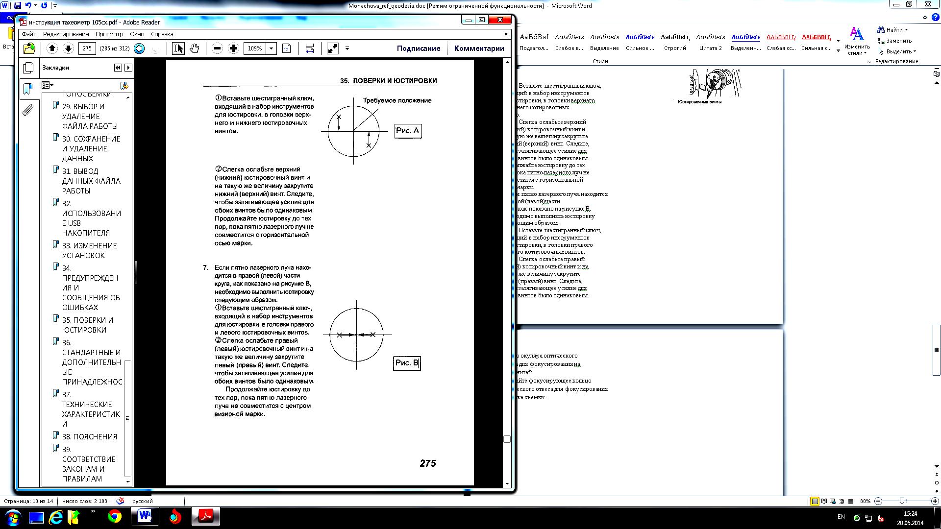Click Найти in the Word editing group

[x=893, y=30]
